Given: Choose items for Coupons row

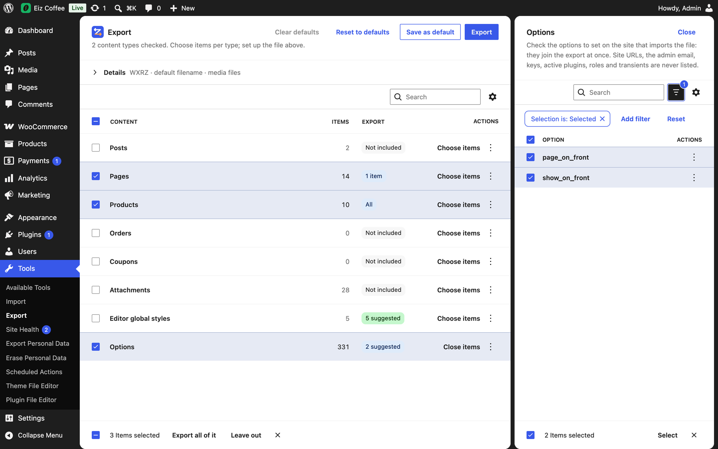Looking at the screenshot, I should [459, 261].
